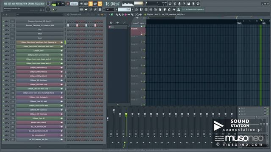Select the playlist draw pencil tool

pyautogui.click(x=117, y=15)
